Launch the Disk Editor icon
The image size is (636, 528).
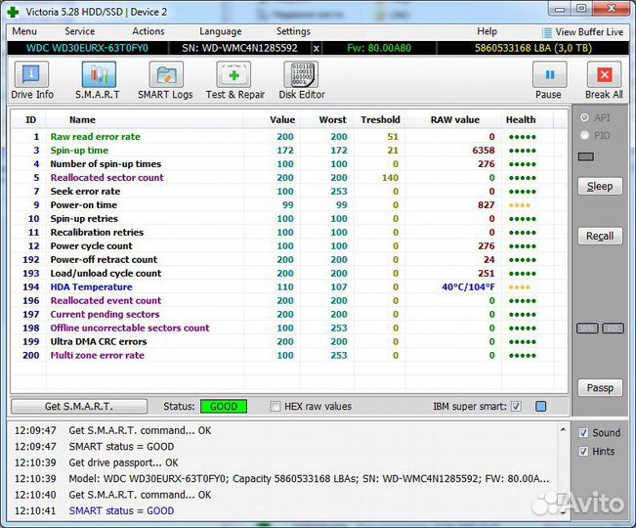pos(301,74)
